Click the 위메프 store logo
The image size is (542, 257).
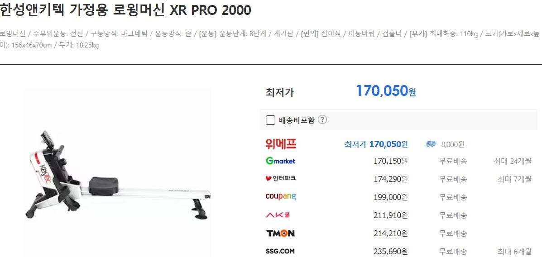(x=281, y=144)
